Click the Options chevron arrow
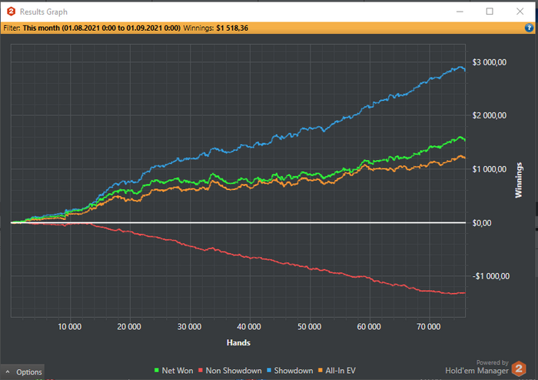The height and width of the screenshot is (380, 538). tap(8, 372)
